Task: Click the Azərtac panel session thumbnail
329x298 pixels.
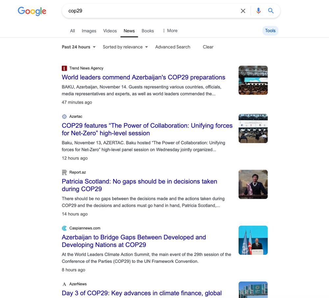Action: 253,128
